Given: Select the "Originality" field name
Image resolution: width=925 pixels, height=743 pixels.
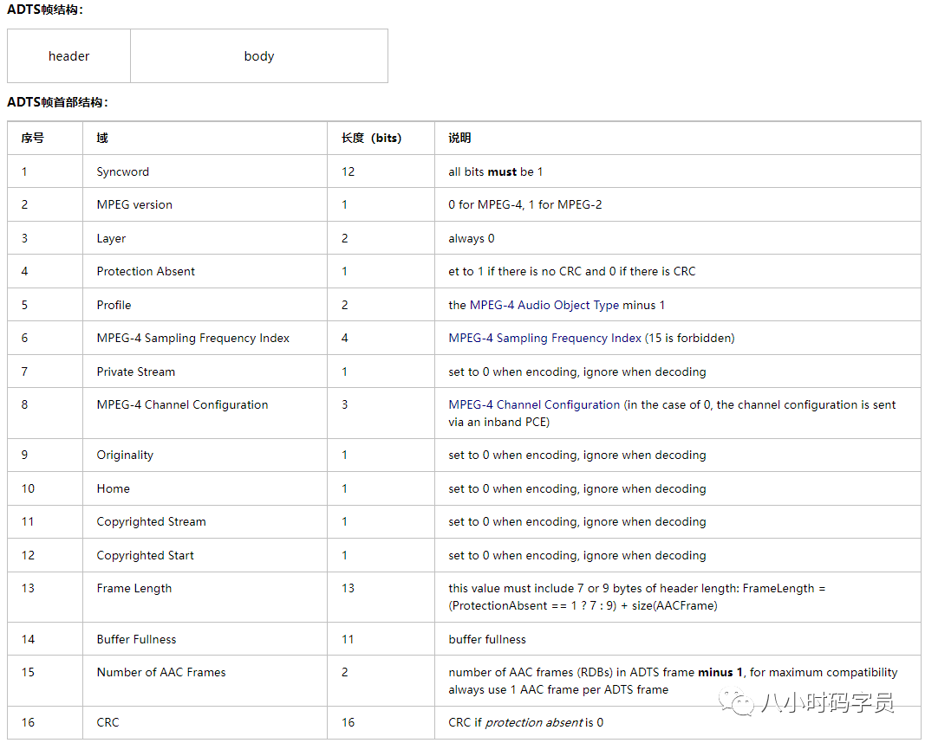Looking at the screenshot, I should 125,455.
